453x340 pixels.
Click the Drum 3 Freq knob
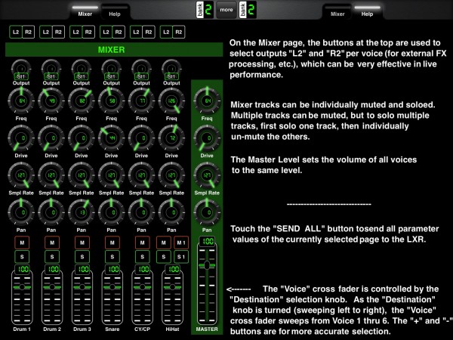coord(82,101)
